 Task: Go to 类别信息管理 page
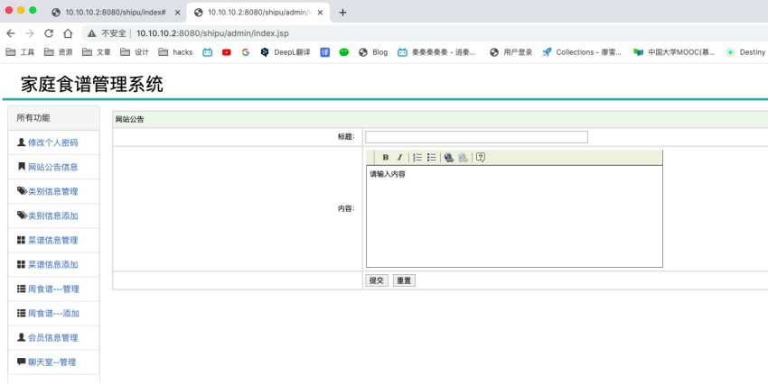[x=53, y=191]
